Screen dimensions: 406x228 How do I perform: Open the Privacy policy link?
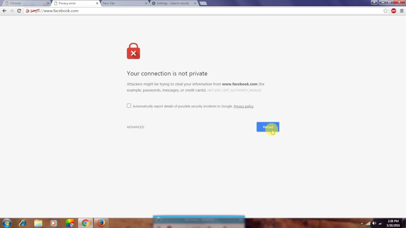coord(244,106)
